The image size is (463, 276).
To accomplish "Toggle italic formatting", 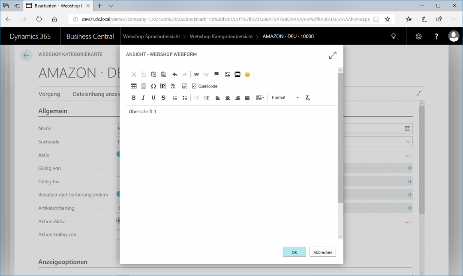I will coord(144,98).
